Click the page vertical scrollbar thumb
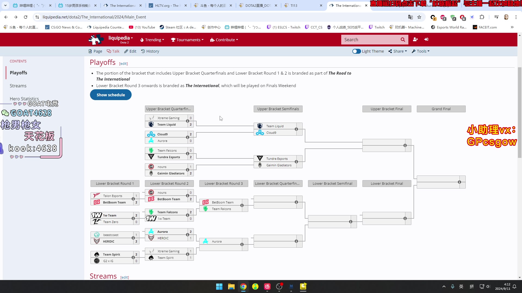This screenshot has width=522, height=293. pos(520,112)
